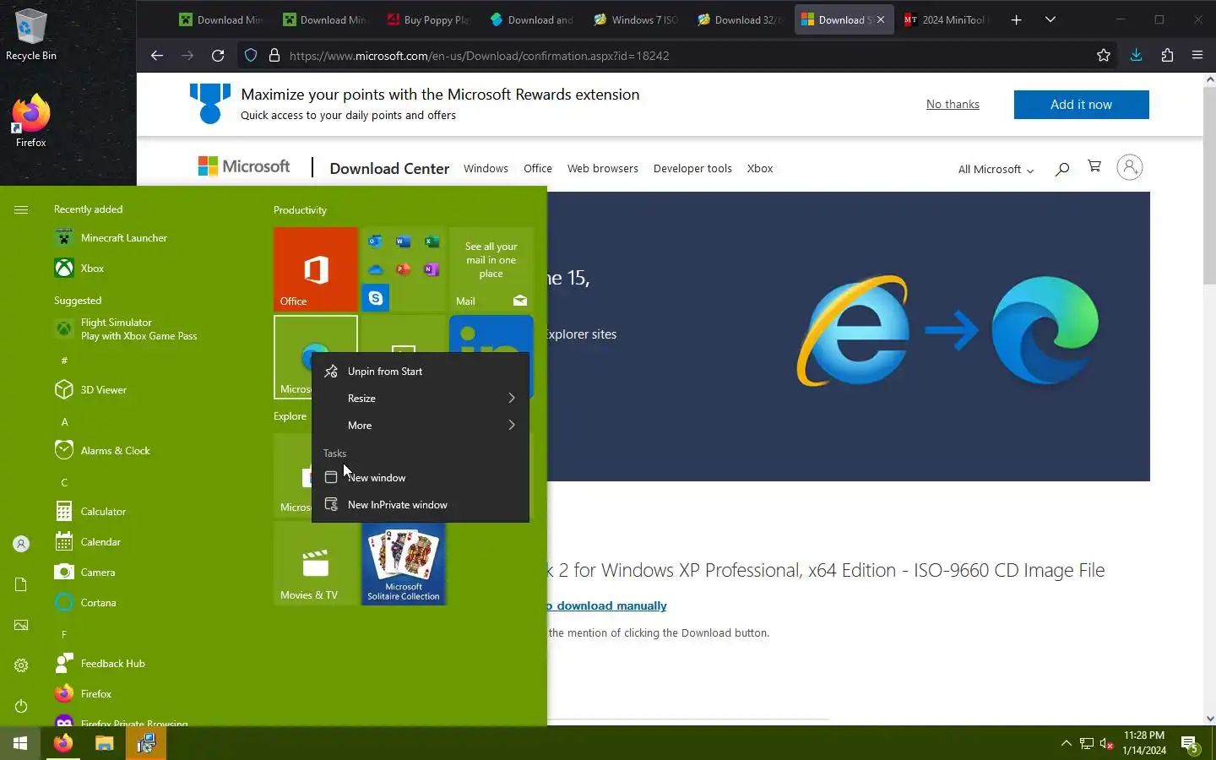Click the Windows Start button
1216x760 pixels.
click(20, 743)
